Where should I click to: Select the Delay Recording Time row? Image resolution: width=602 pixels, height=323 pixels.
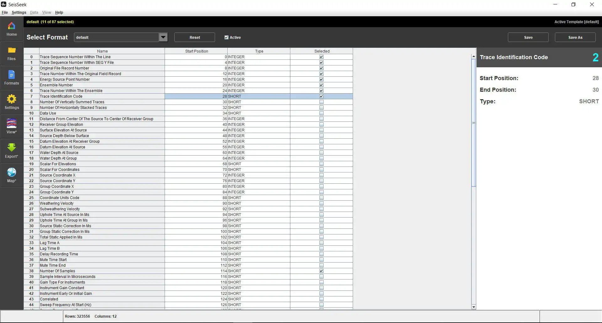(188, 254)
